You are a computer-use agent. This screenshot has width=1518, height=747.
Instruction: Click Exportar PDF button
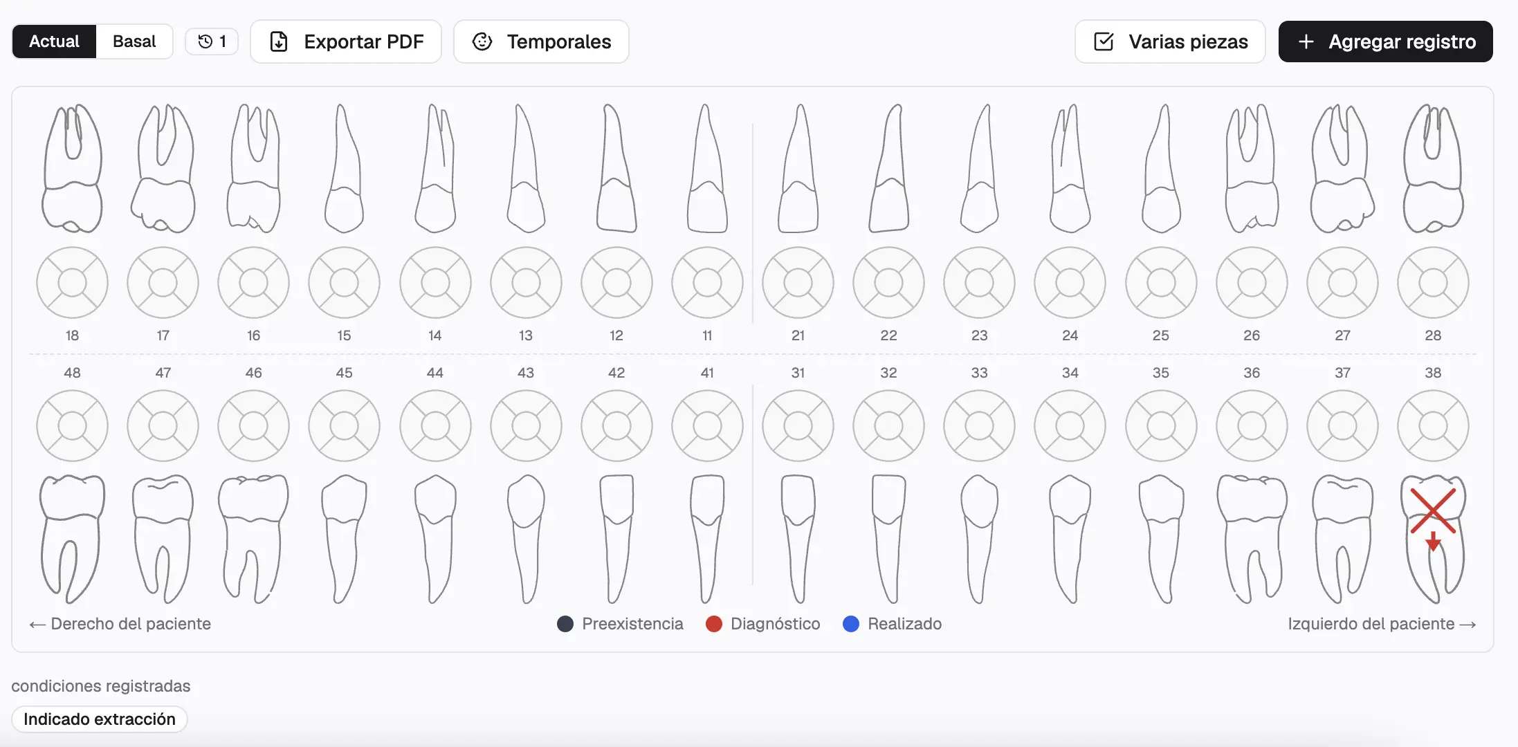click(346, 41)
